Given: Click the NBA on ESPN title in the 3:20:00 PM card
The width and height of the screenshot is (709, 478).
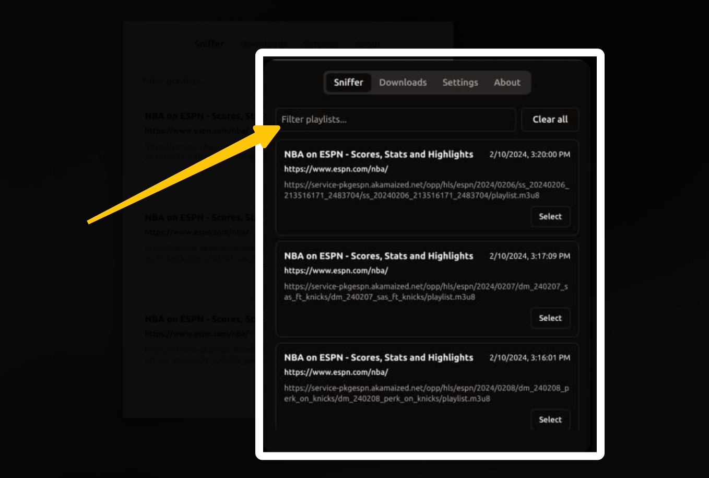Looking at the screenshot, I should 379,155.
